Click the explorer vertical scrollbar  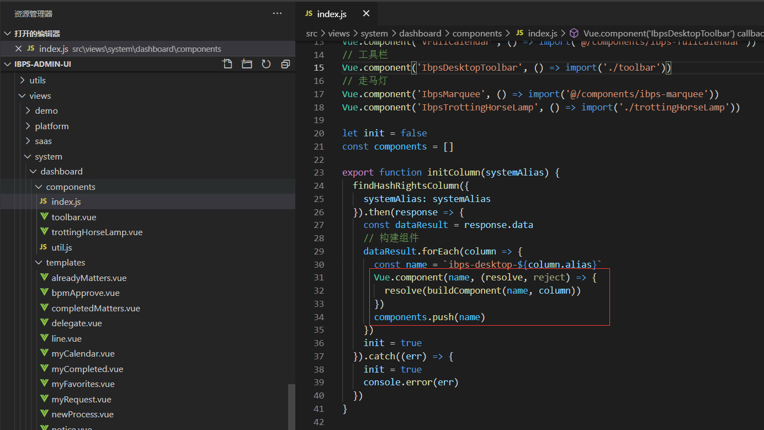click(291, 406)
